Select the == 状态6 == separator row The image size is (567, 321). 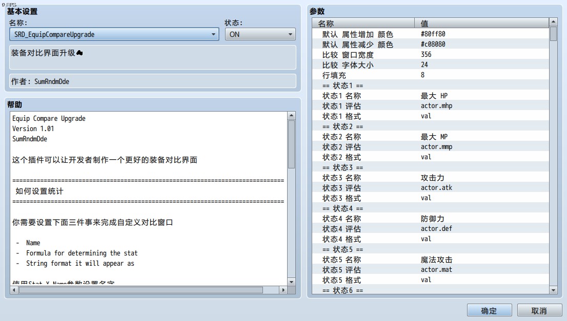click(430, 290)
